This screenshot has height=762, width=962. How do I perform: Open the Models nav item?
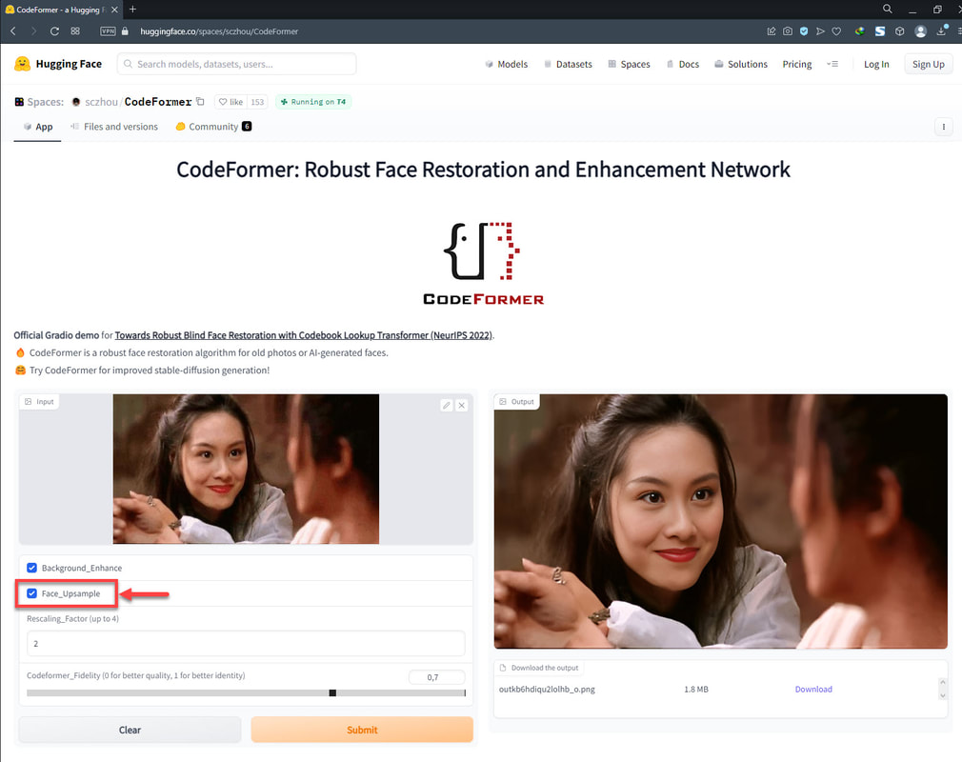click(506, 64)
